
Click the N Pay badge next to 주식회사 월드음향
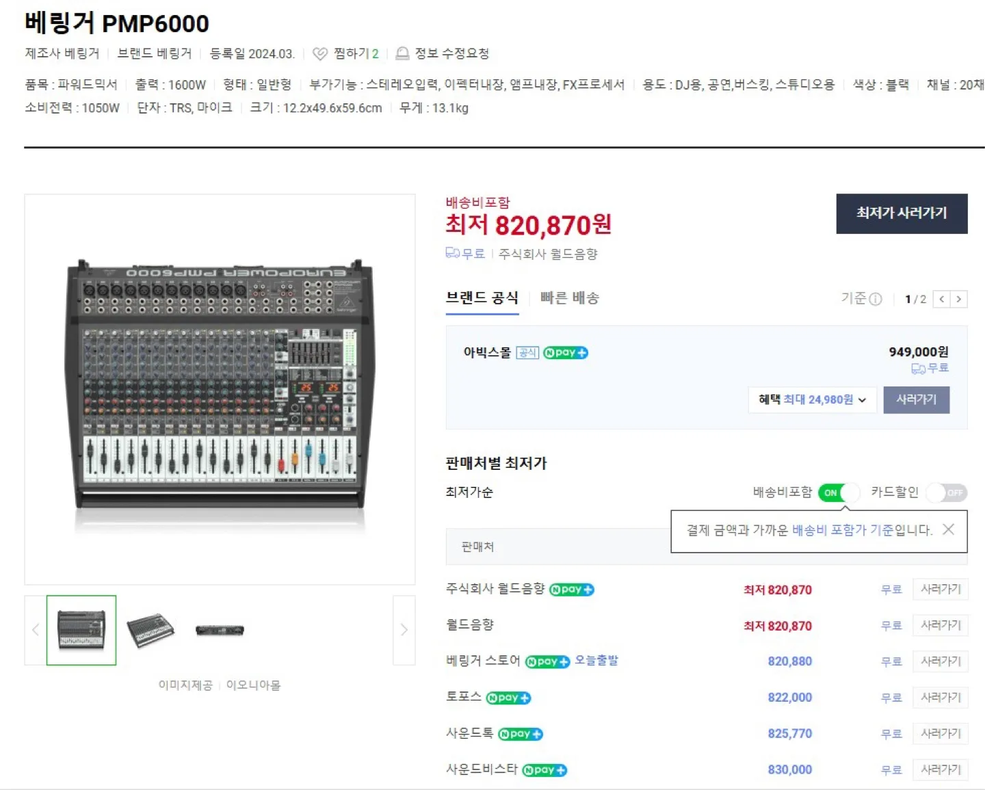coord(571,589)
